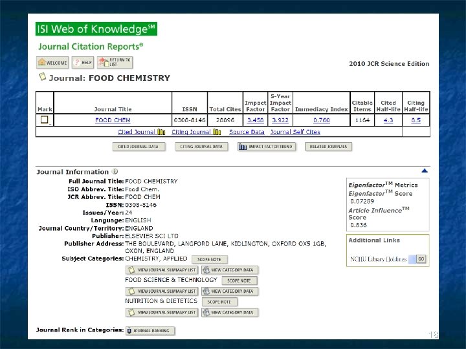The height and width of the screenshot is (349, 466).
Task: Follow the Cited Journal link
Action: point(137,132)
